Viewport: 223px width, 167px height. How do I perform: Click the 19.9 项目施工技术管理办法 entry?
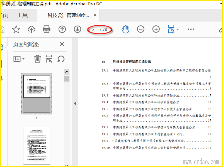coord(156,141)
